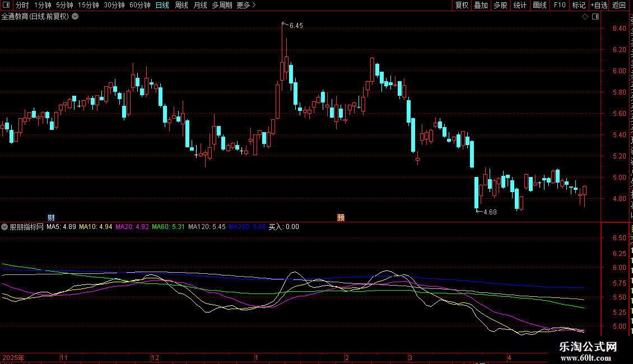This screenshot has width=633, height=364.
Task: Click the MA10: 4.94 label
Action: click(x=96, y=227)
